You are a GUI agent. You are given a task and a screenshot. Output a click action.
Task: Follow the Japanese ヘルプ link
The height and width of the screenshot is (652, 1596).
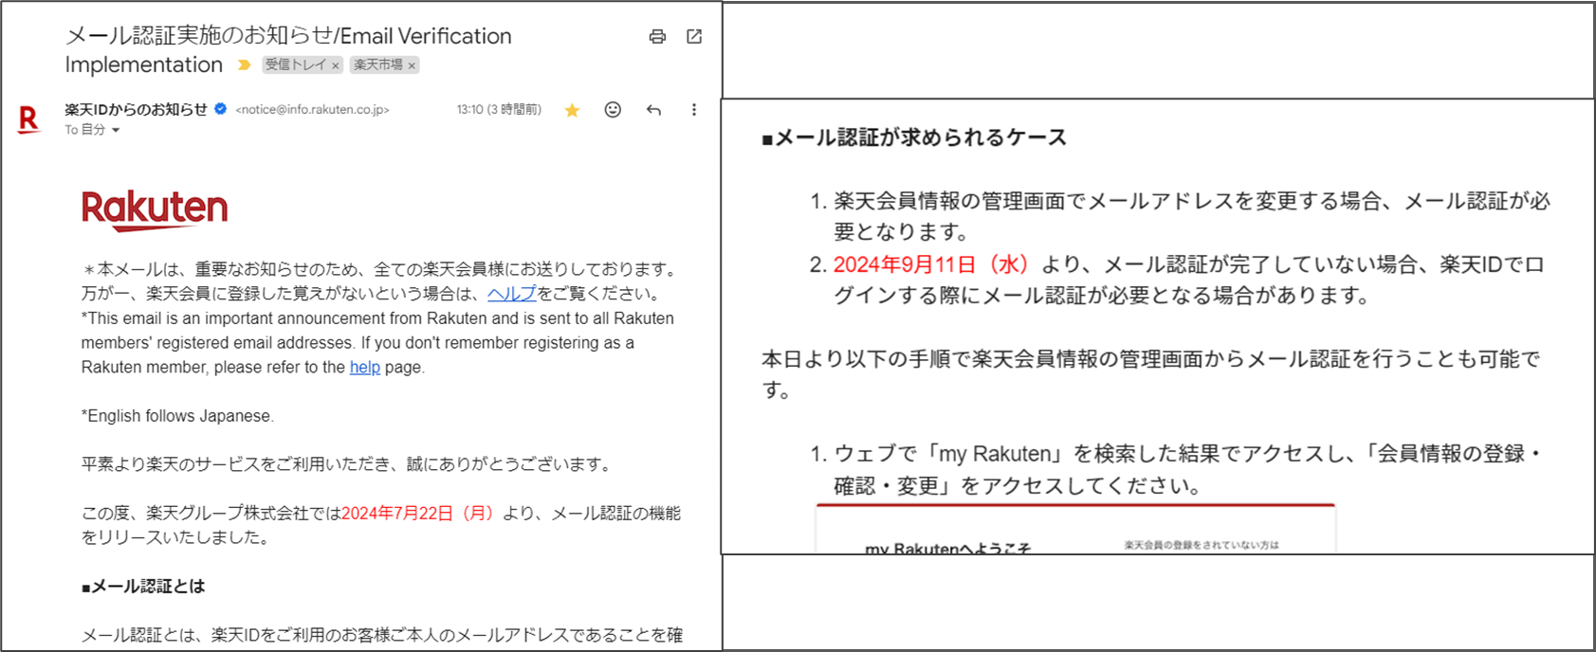click(511, 294)
